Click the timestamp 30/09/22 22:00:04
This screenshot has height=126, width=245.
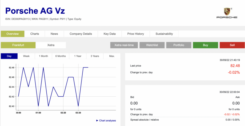(230, 92)
